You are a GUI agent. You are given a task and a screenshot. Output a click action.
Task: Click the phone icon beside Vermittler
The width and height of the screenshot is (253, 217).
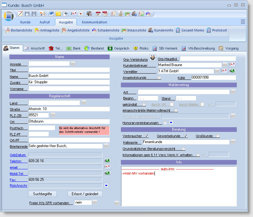click(232, 71)
